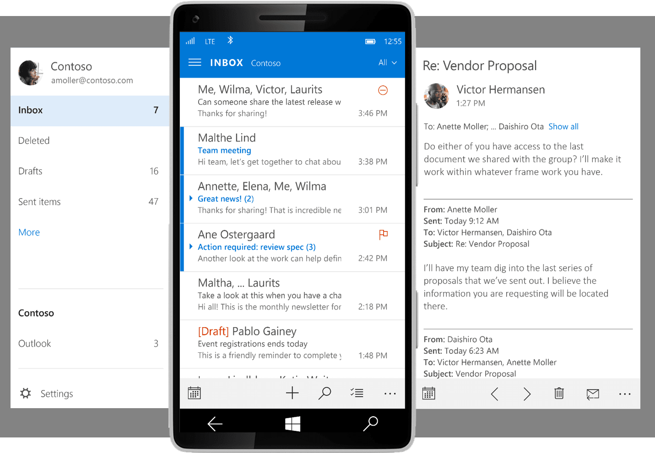
Task: Click the Victor Hermansen sender name
Action: point(500,90)
